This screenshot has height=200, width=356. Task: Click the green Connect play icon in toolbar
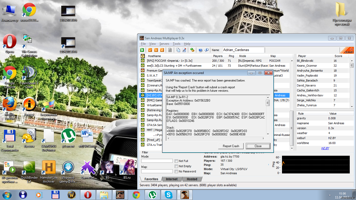[142, 50]
